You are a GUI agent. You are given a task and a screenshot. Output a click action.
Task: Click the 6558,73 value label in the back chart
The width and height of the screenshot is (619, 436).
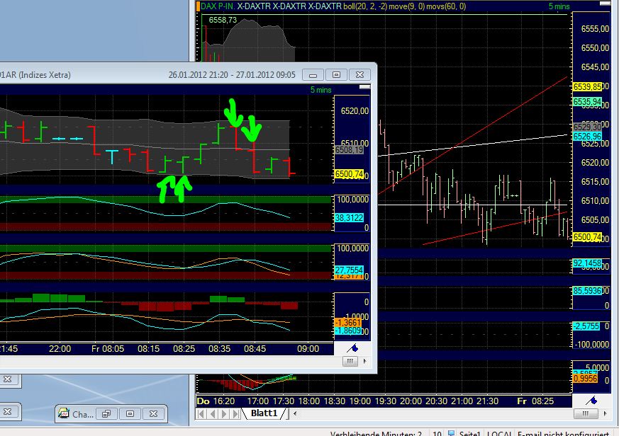click(x=223, y=20)
